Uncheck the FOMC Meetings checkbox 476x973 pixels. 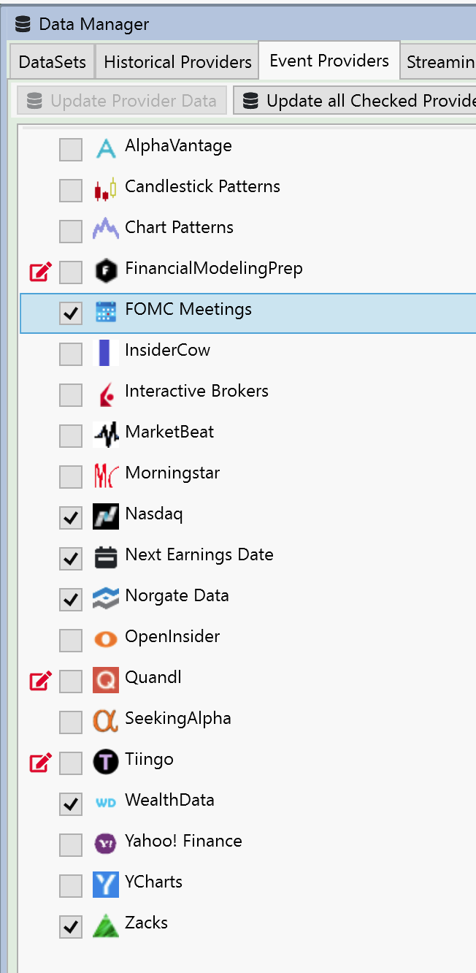[71, 313]
